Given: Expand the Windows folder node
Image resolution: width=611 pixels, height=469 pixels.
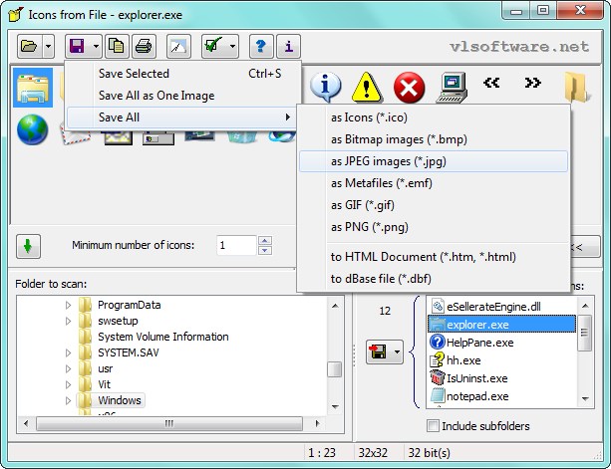Looking at the screenshot, I should click(68, 400).
